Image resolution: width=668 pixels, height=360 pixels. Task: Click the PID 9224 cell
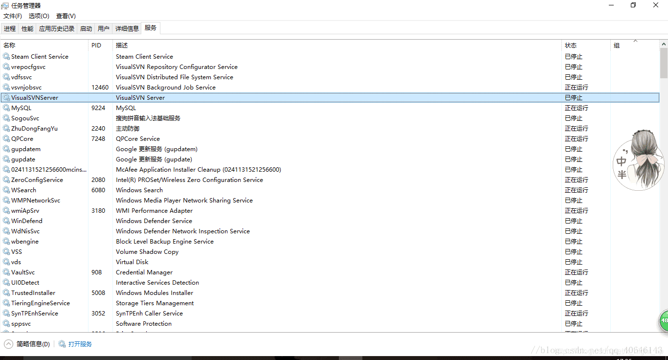pos(98,108)
